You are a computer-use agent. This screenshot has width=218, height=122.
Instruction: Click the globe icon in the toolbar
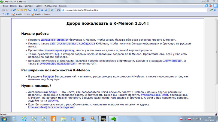tap(52, 10)
